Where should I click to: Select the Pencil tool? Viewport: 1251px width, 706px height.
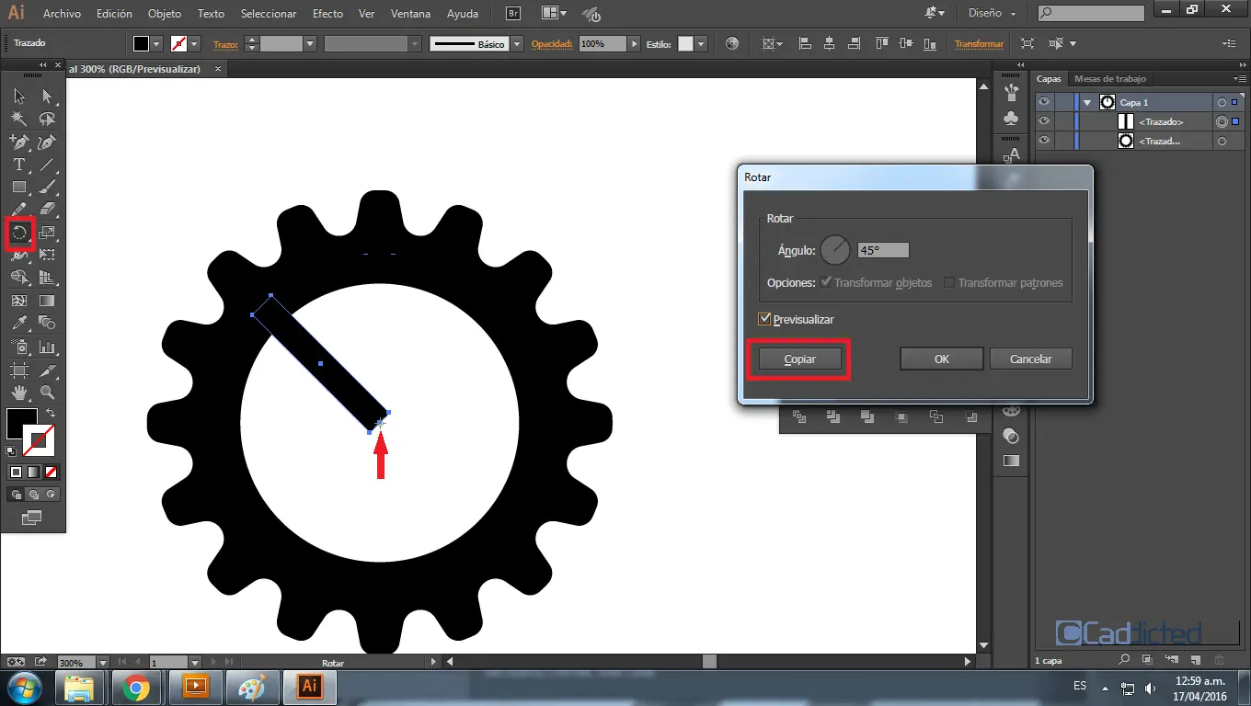point(19,210)
